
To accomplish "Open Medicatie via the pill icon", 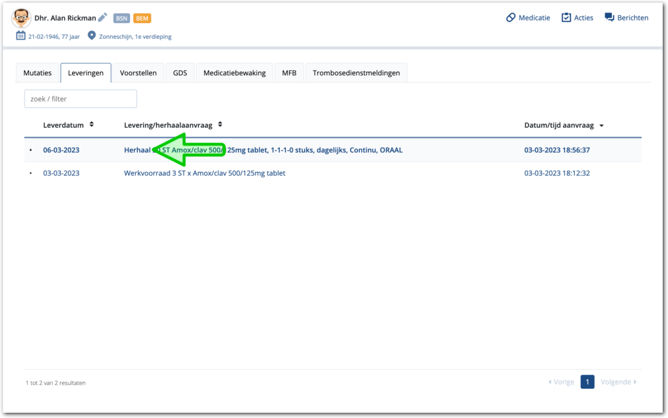I will [x=511, y=18].
